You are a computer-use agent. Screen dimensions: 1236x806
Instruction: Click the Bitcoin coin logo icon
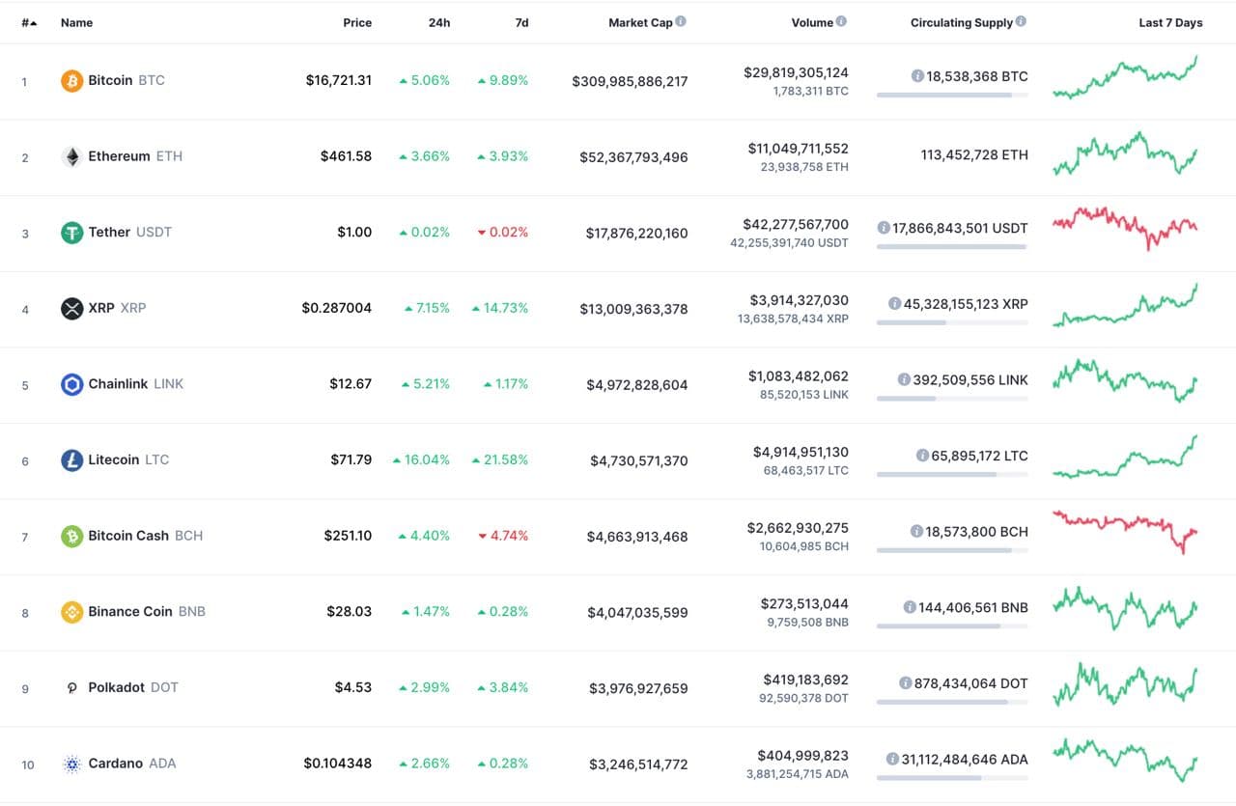point(72,81)
